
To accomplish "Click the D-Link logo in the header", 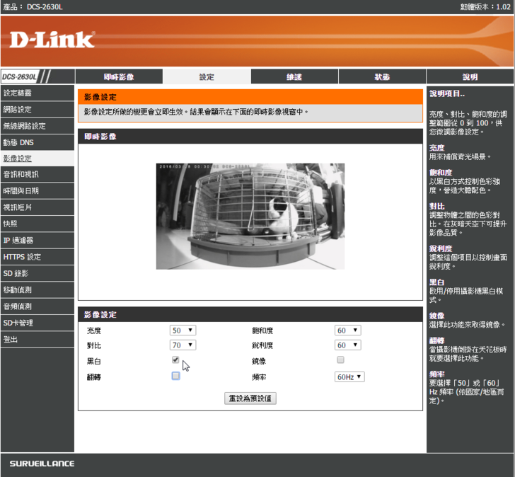I will pyautogui.click(x=52, y=40).
